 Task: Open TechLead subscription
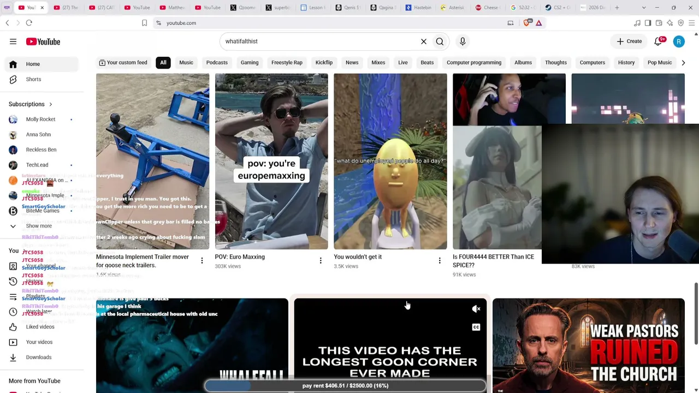37,165
